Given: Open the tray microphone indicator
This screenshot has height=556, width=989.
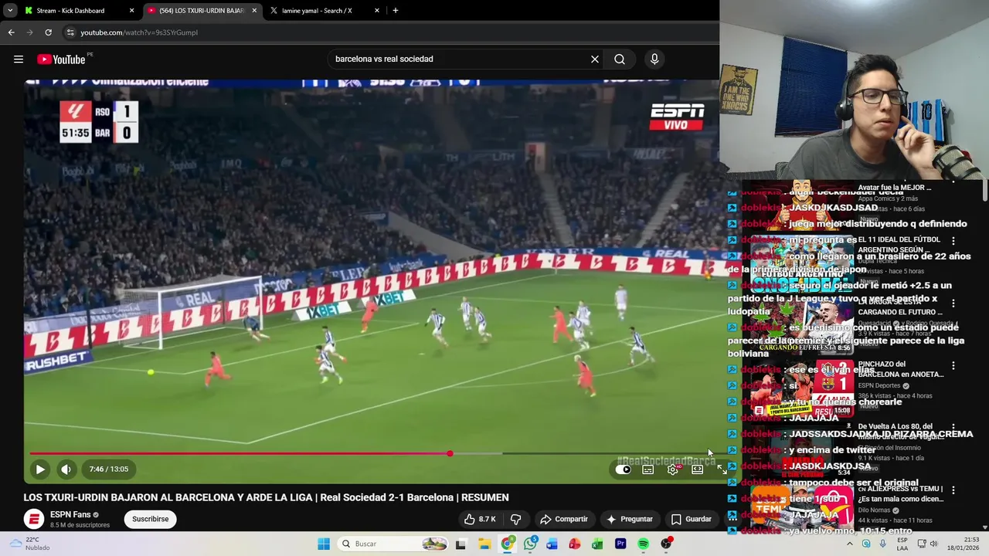Looking at the screenshot, I should click(882, 544).
